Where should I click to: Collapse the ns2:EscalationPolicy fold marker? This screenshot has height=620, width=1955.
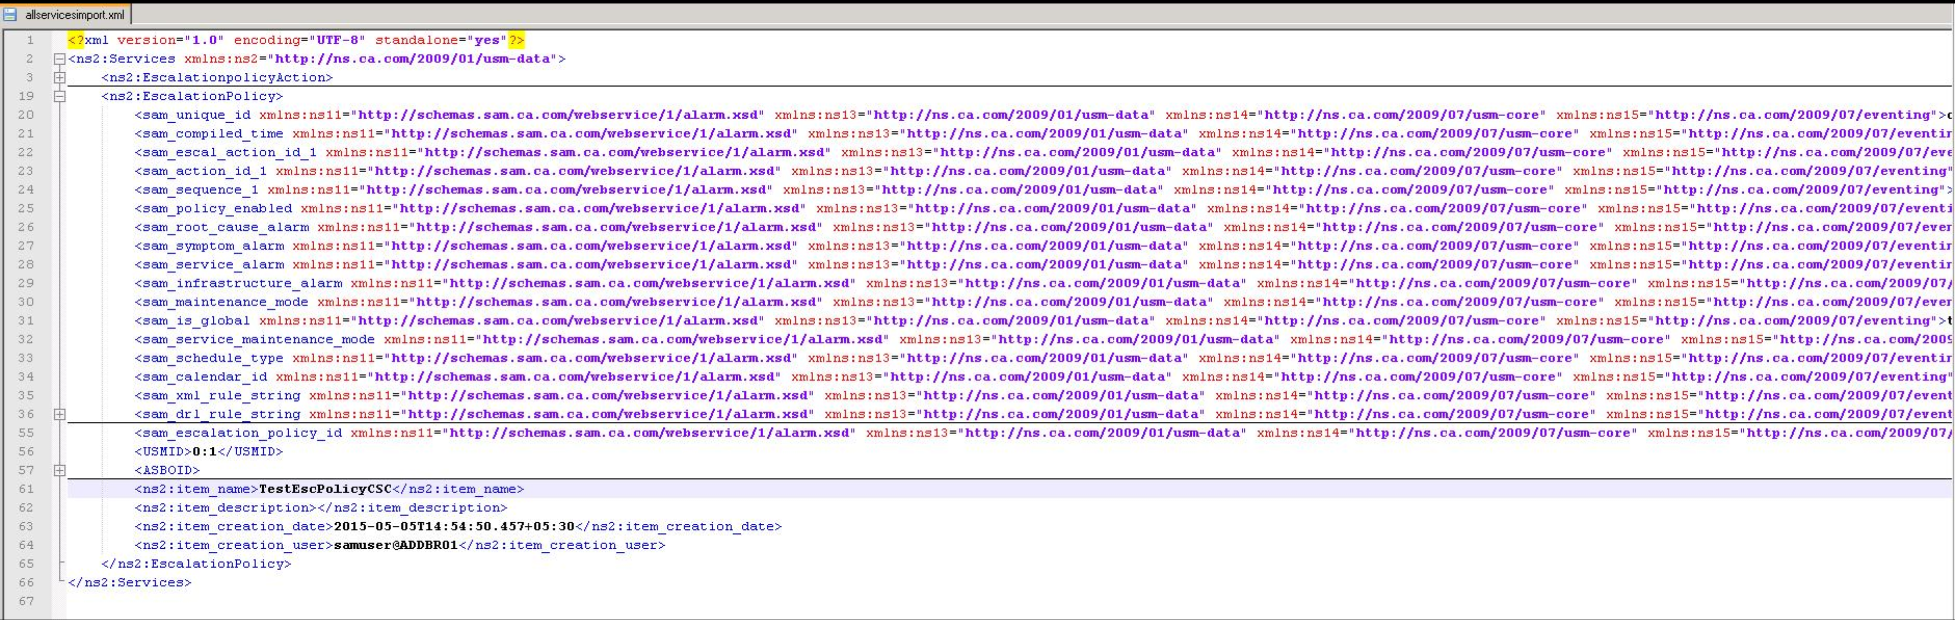[59, 96]
